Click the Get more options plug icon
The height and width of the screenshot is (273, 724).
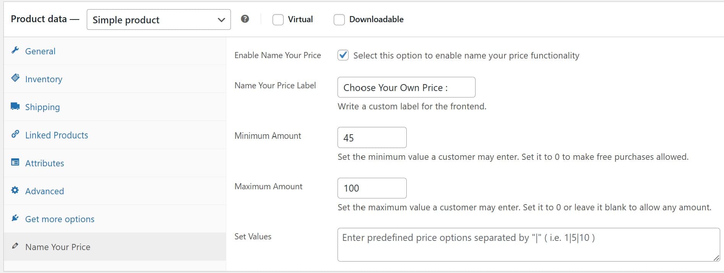[15, 218]
